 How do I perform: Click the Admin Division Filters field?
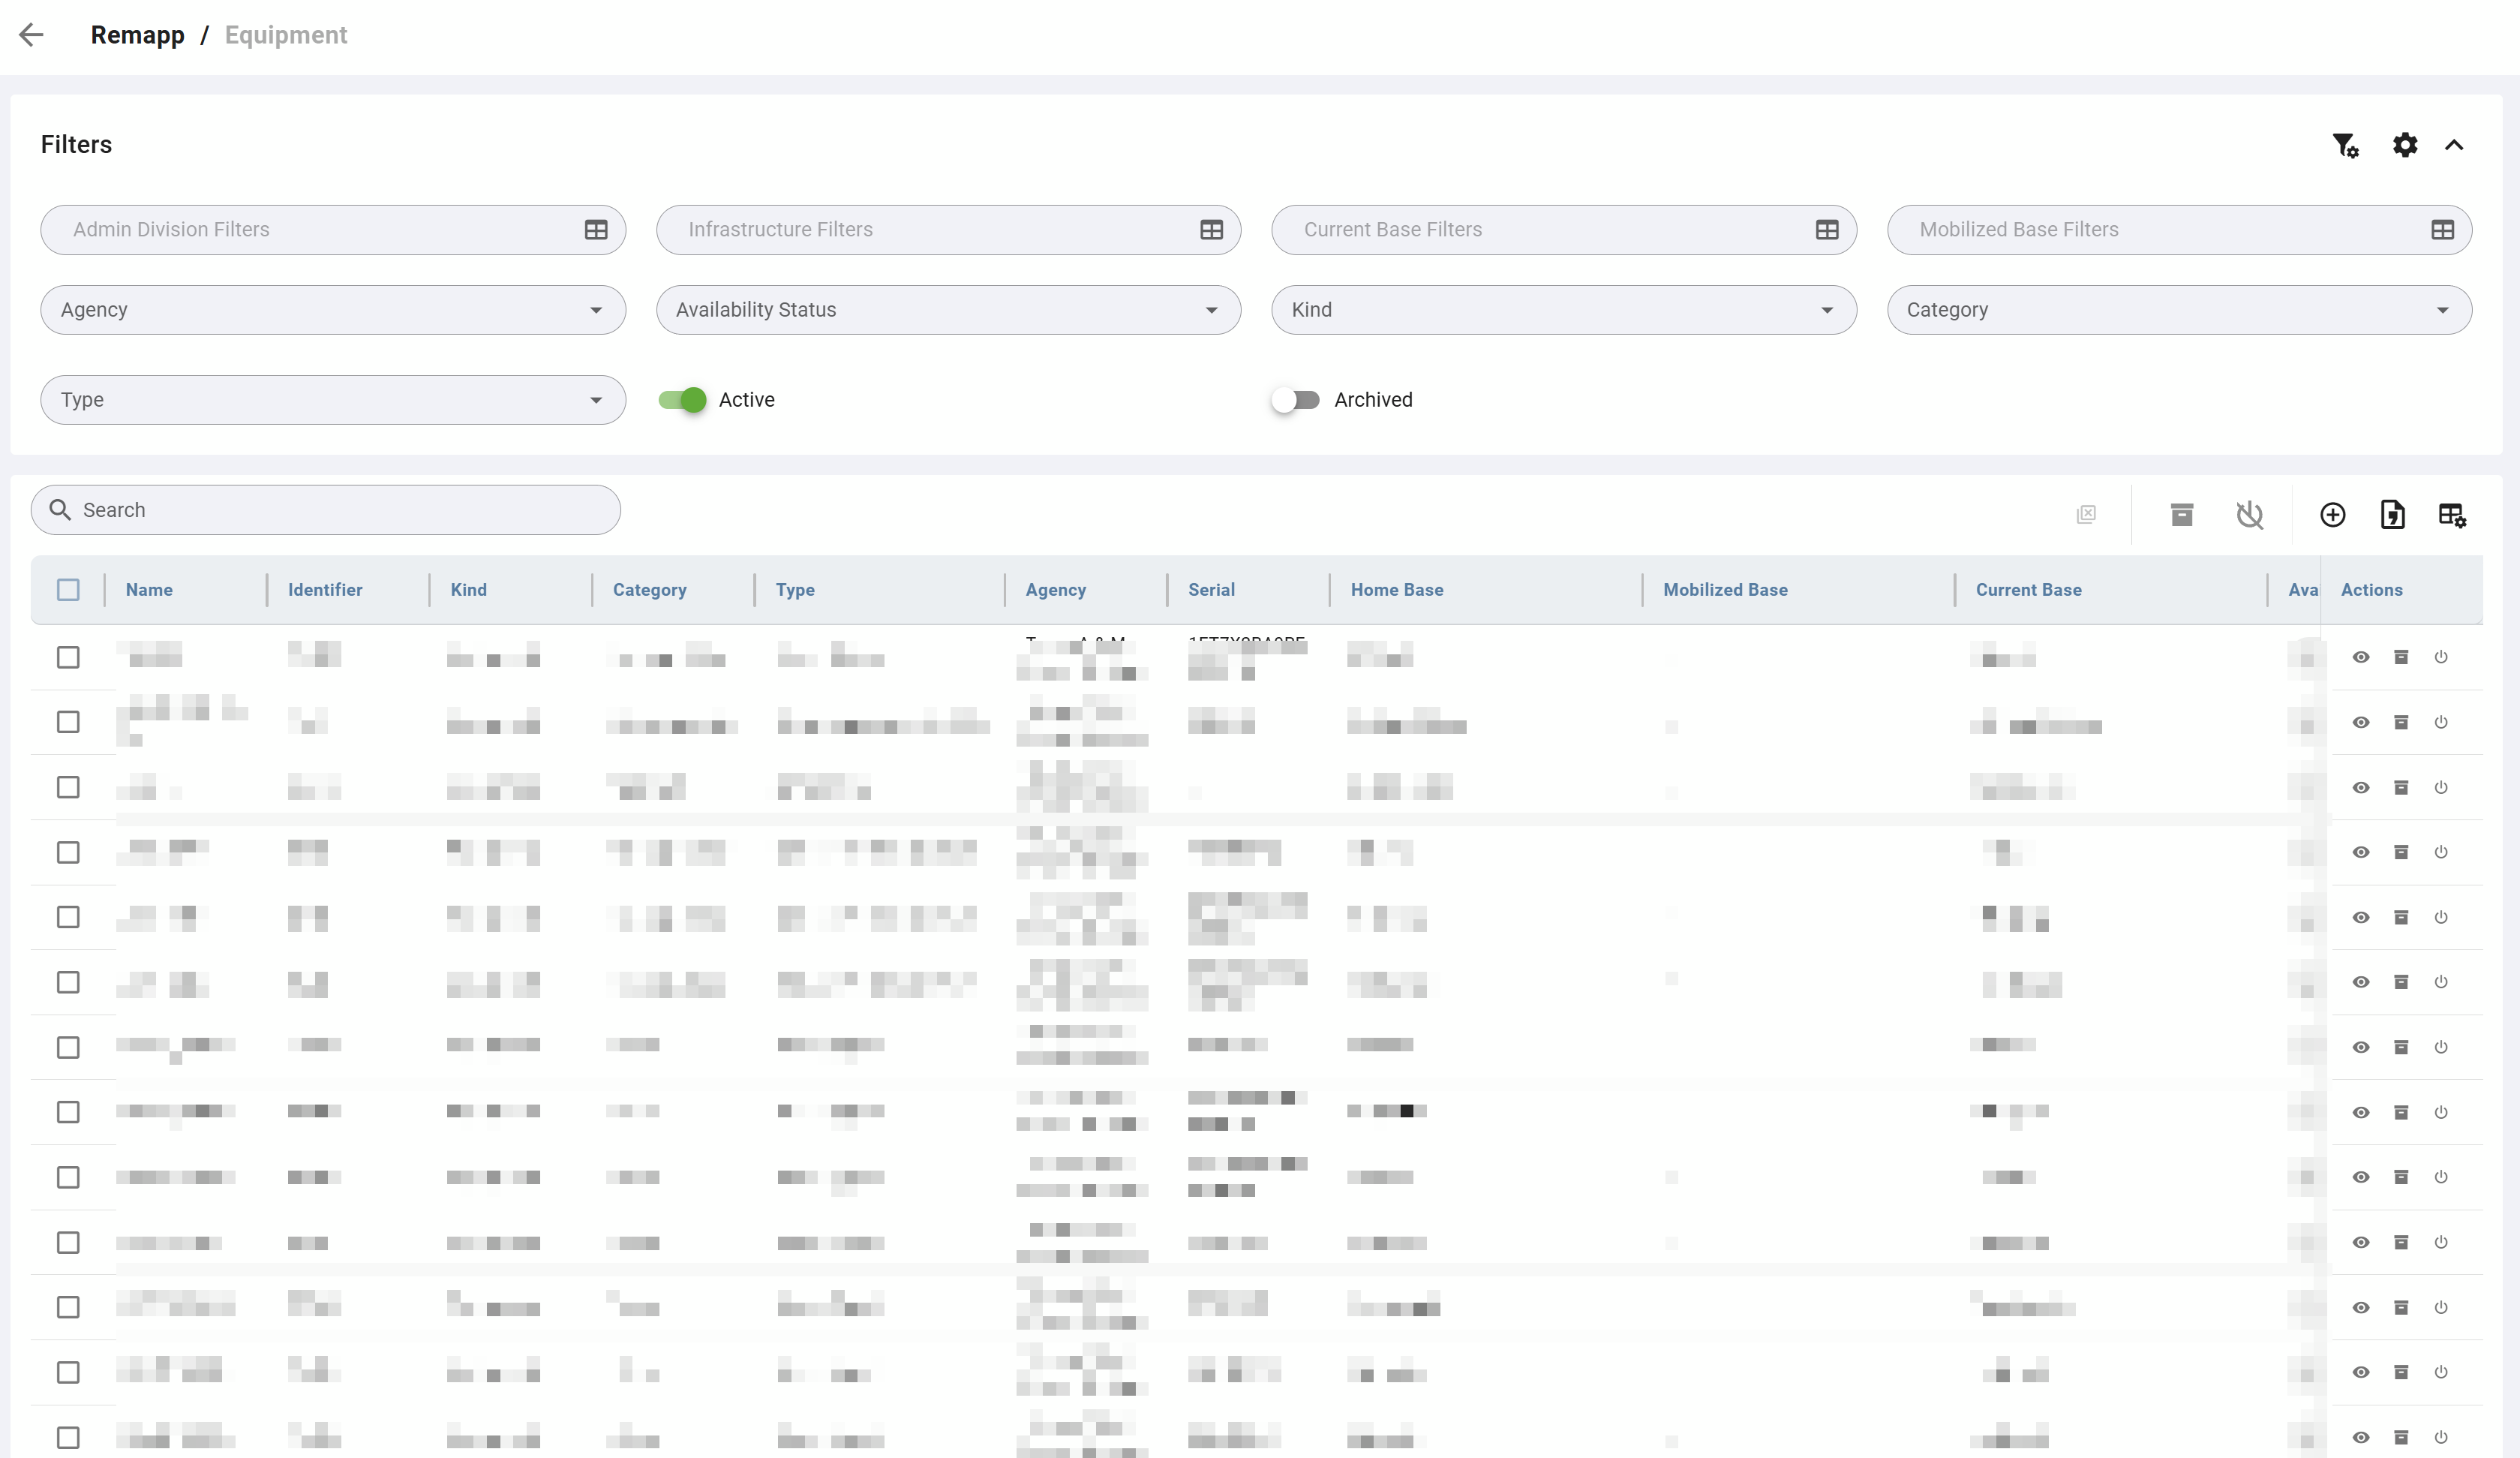click(333, 230)
